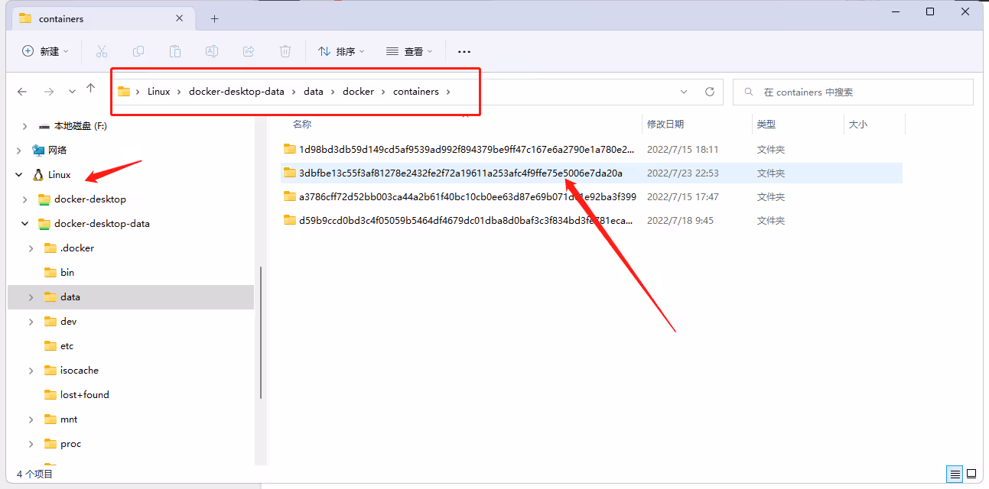Click the 在 containers 中搜索 search box
This screenshot has height=489, width=989.
853,92
